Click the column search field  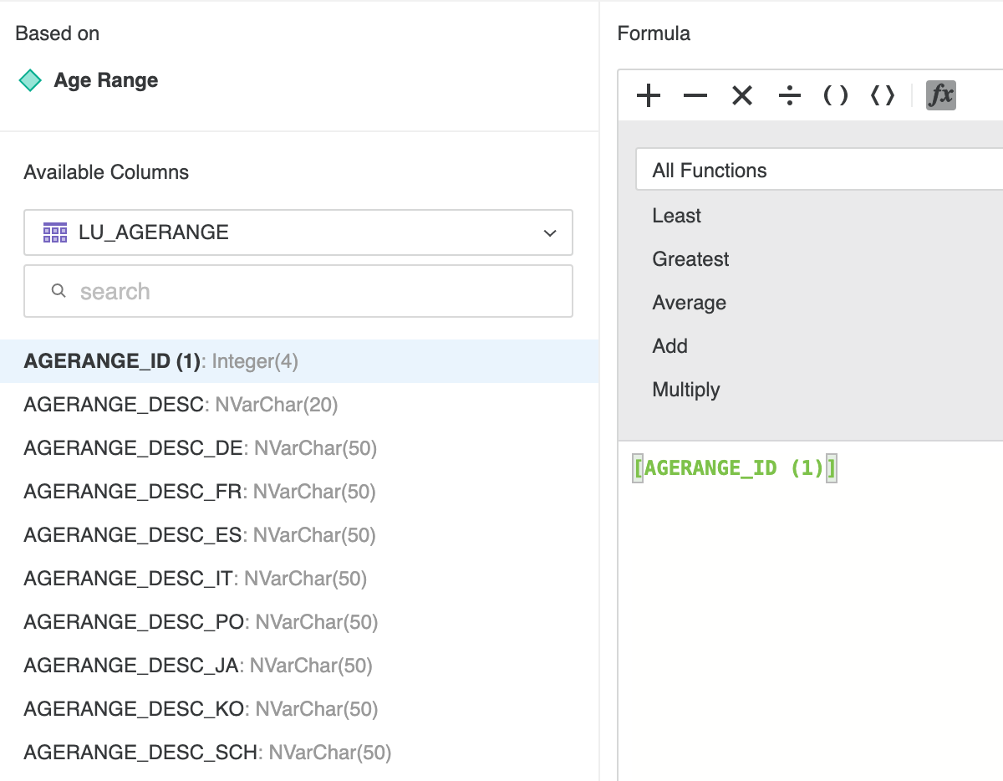click(x=298, y=291)
